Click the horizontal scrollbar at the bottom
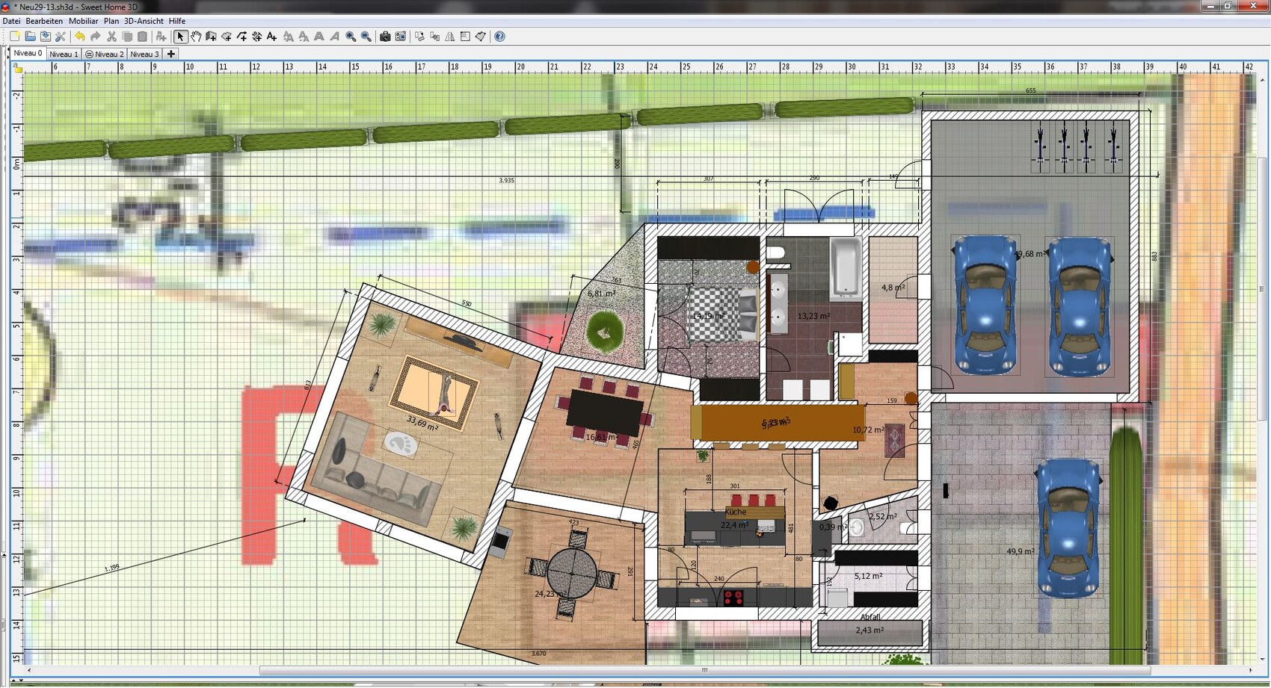 [703, 670]
